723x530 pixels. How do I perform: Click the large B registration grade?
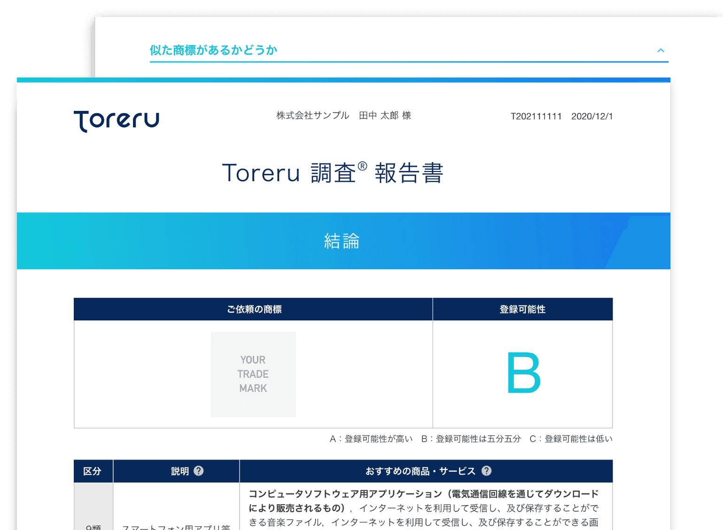[x=523, y=373]
